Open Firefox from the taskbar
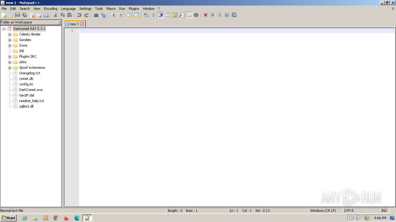 tap(67, 218)
